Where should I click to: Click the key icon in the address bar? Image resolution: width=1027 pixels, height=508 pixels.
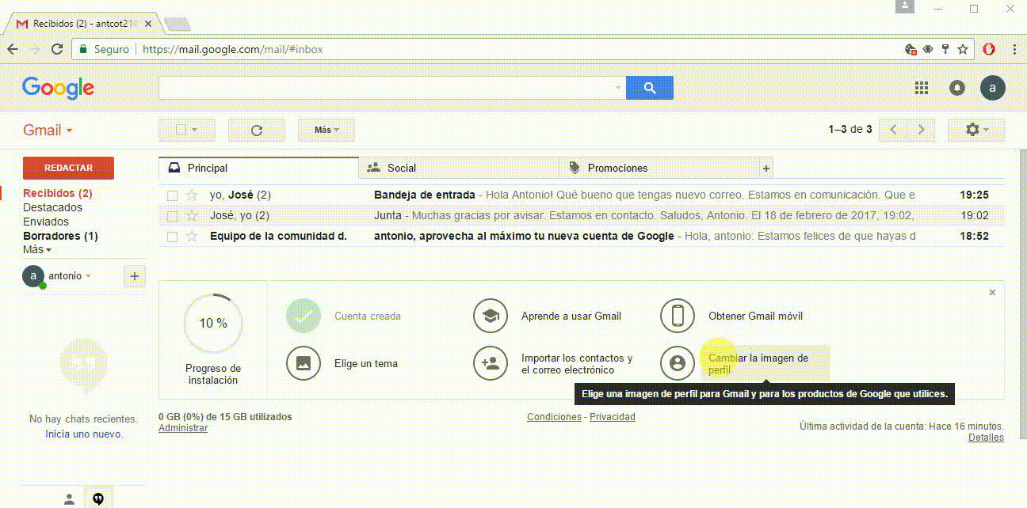point(945,49)
